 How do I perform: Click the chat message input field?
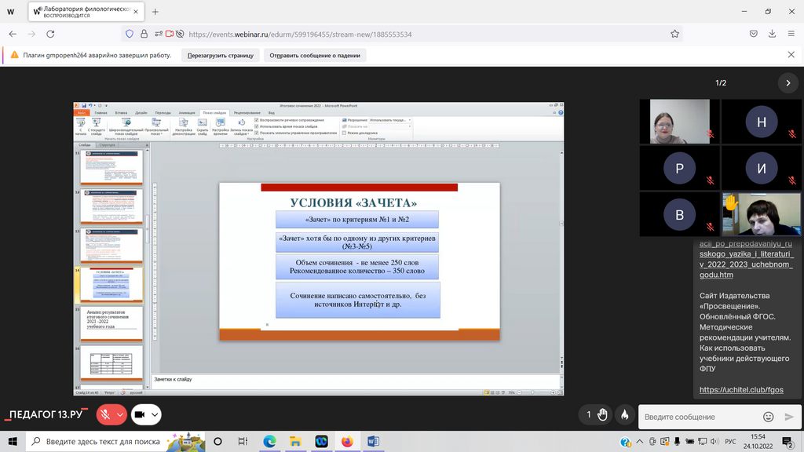pyautogui.click(x=700, y=417)
